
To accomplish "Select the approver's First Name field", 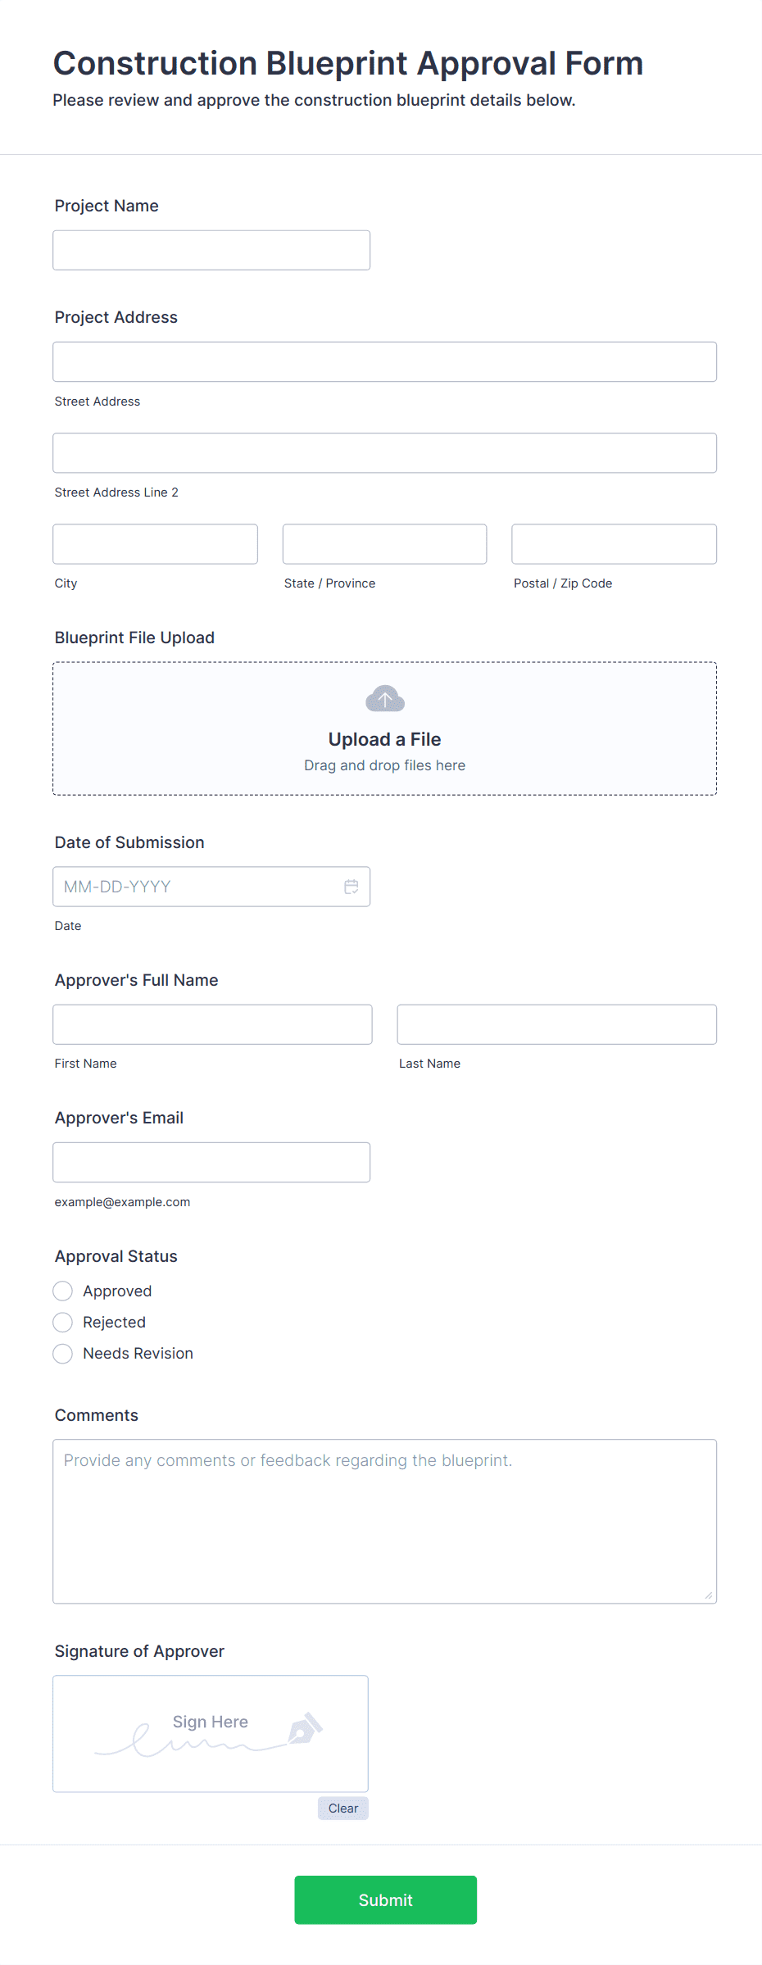I will click(211, 1023).
